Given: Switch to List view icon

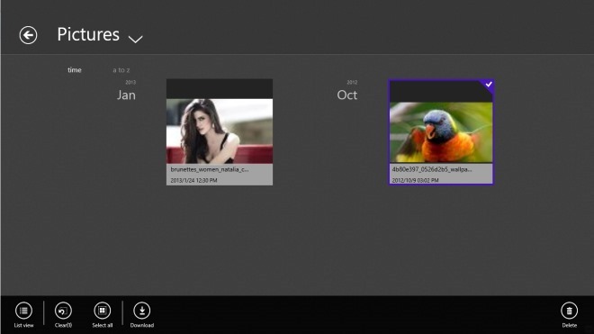Looking at the screenshot, I should [24, 311].
